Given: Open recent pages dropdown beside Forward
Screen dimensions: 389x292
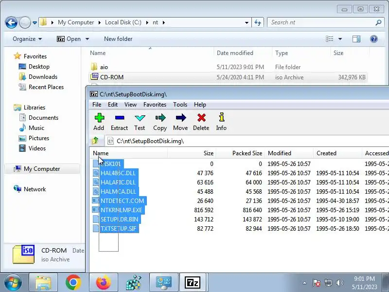Looking at the screenshot, I should click(35, 23).
